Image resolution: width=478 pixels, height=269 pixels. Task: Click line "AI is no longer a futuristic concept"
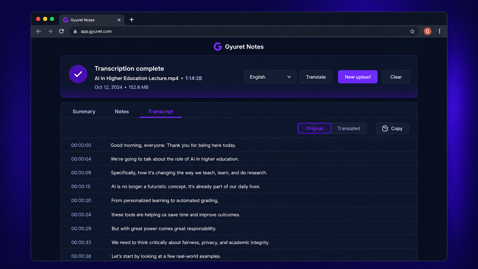186,186
